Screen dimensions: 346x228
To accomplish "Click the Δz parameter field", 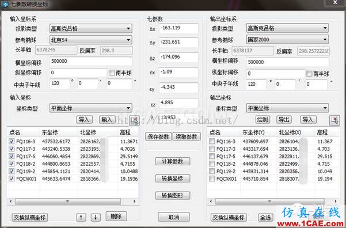I will tap(178, 58).
